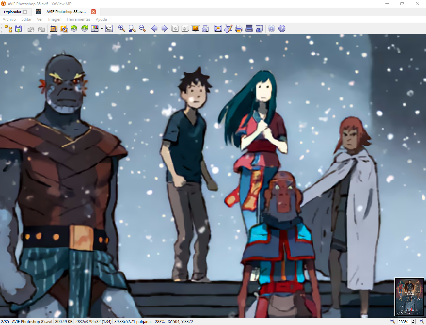Set zoom to 1:1 actual size

(132, 29)
